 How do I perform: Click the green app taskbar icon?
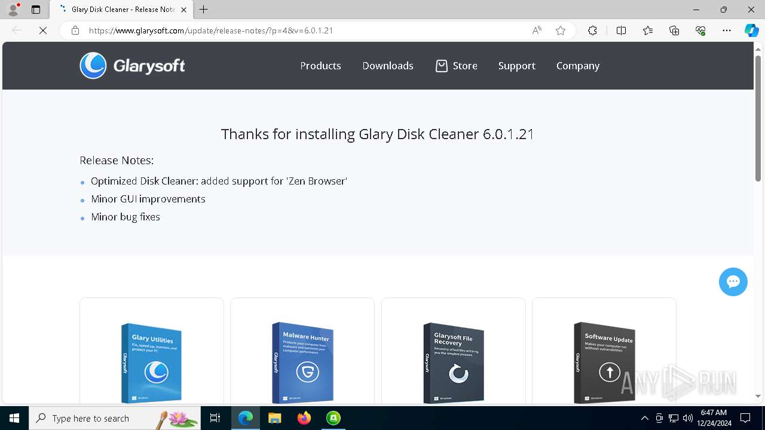coord(333,418)
